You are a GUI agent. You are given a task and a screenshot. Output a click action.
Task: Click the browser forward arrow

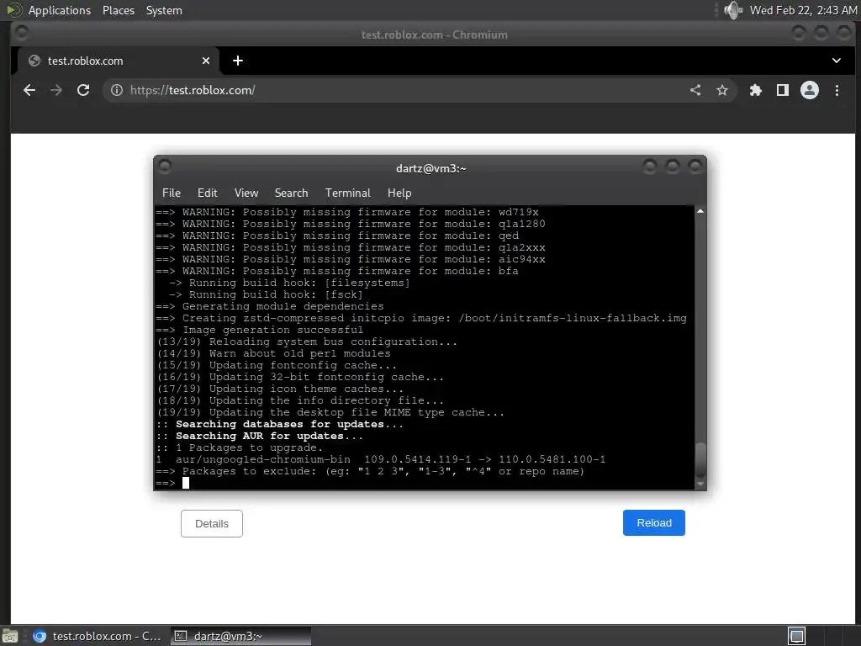click(x=56, y=90)
